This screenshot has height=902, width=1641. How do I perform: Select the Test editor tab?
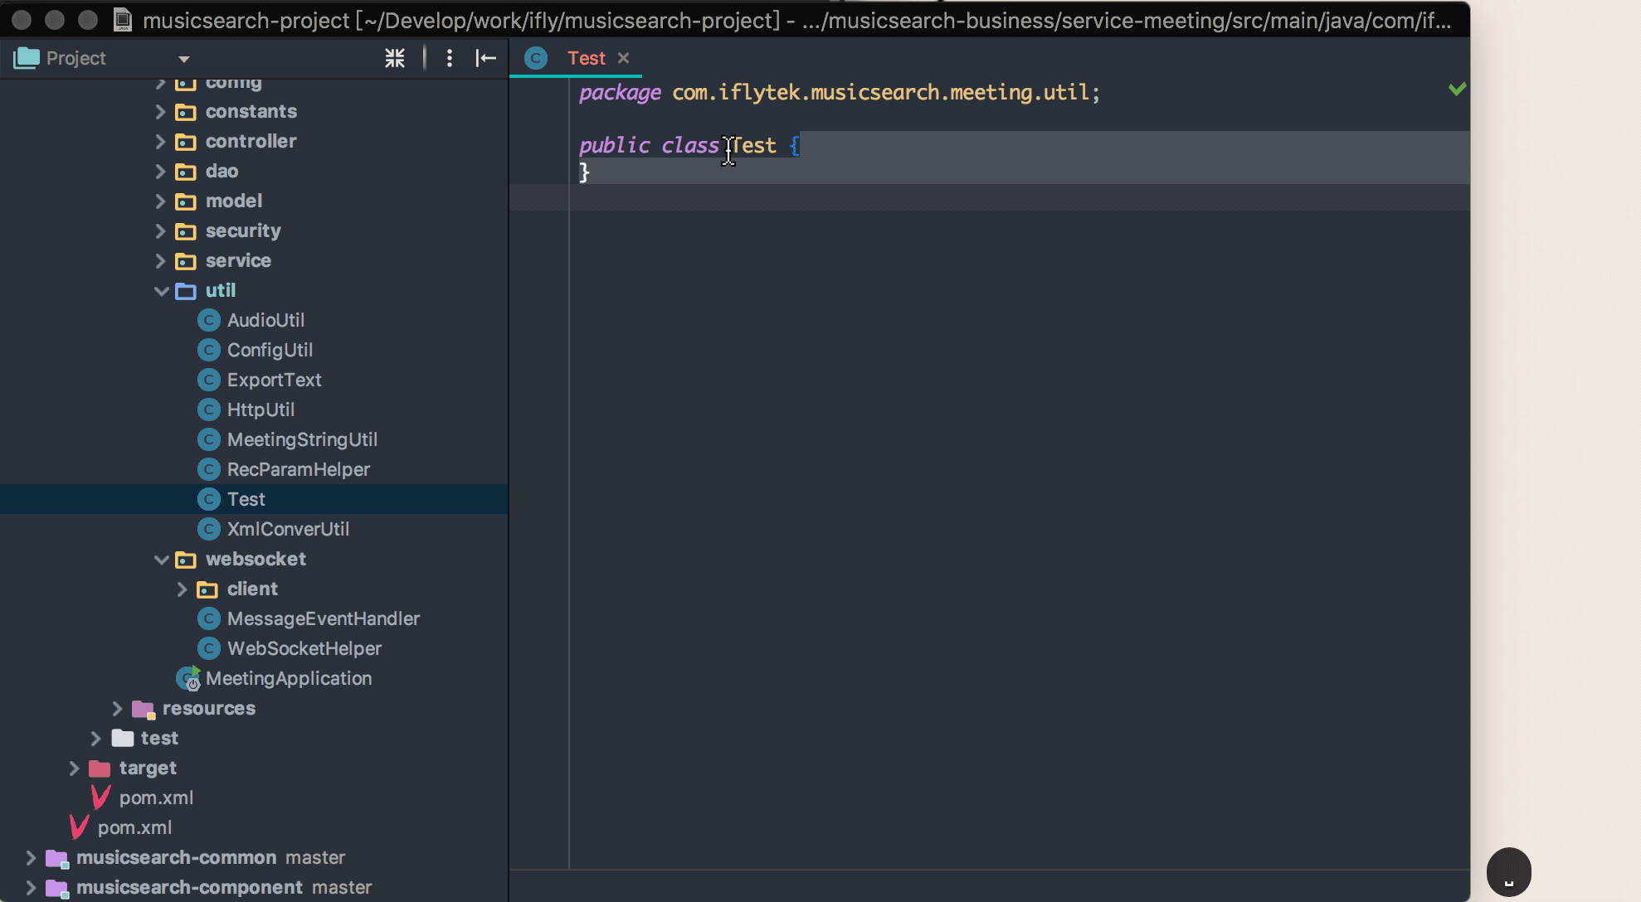586,58
